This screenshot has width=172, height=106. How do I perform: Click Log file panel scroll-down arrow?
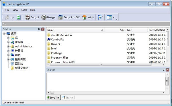(167, 89)
